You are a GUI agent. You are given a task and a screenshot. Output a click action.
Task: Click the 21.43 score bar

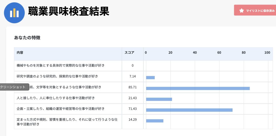click(159, 99)
